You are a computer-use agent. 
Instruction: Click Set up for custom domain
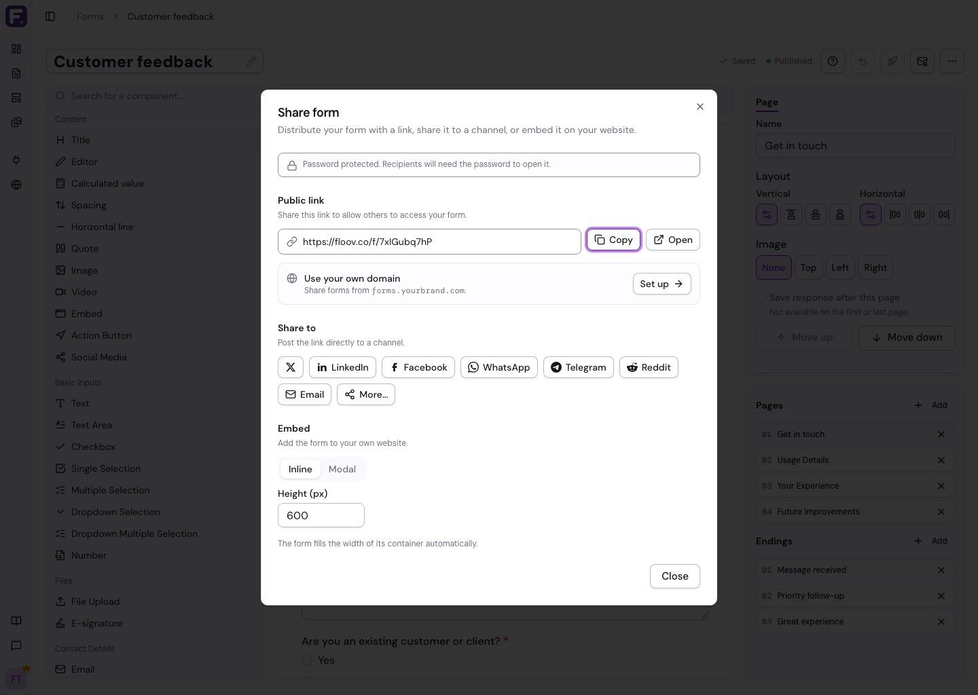pos(662,284)
